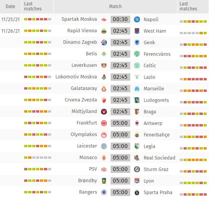The height and width of the screenshot is (201, 209).
Task: Click the Lyon club badge
Action: click(x=137, y=181)
